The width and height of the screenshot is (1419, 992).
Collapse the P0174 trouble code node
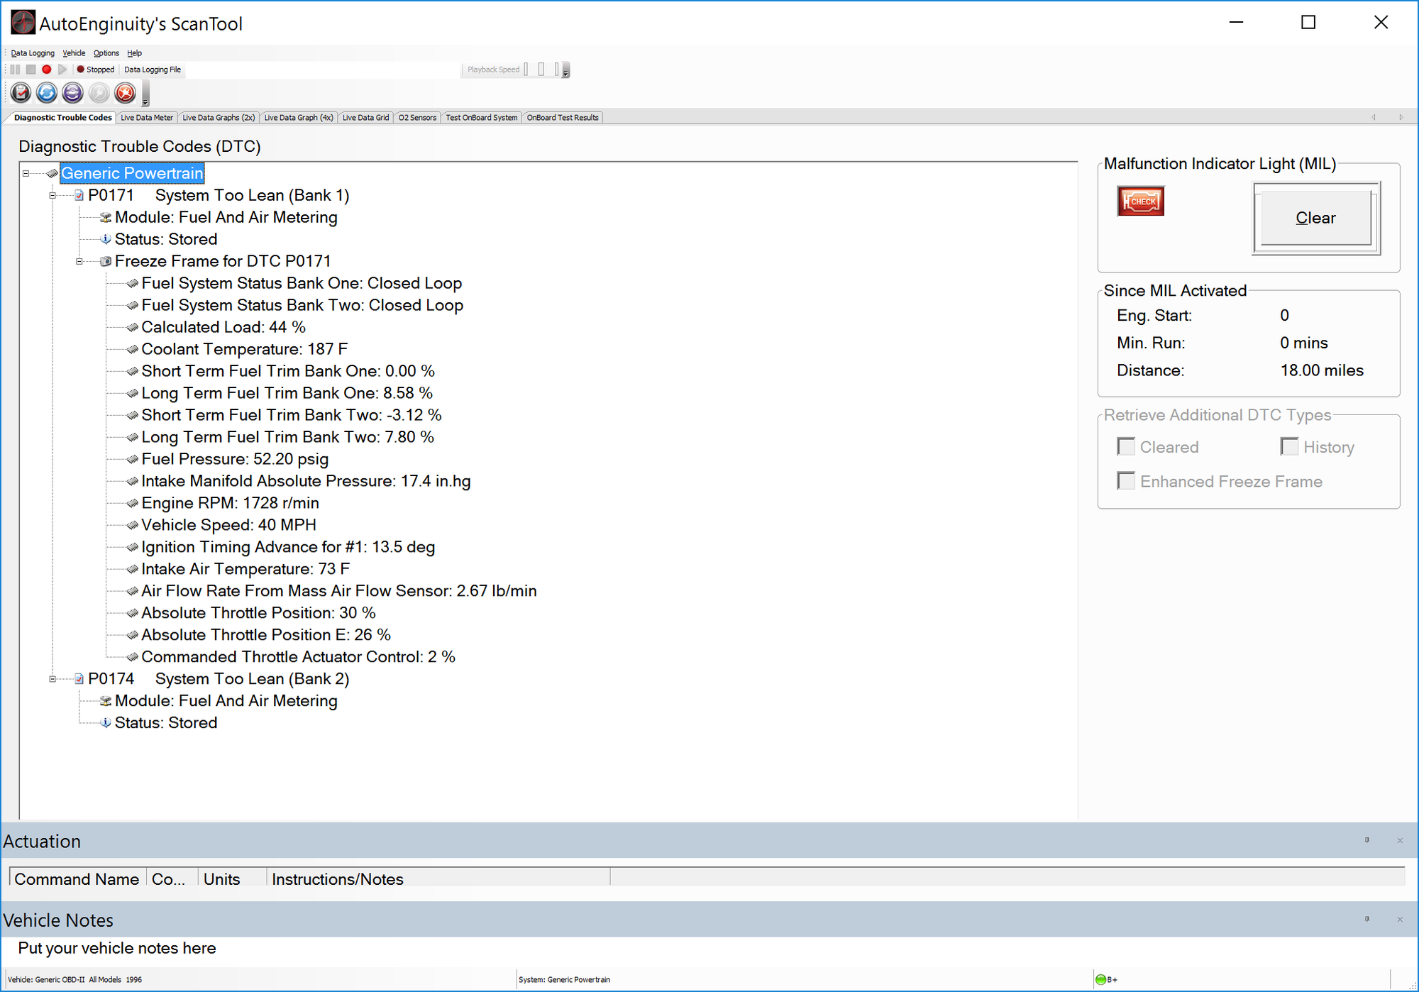pos(53,679)
